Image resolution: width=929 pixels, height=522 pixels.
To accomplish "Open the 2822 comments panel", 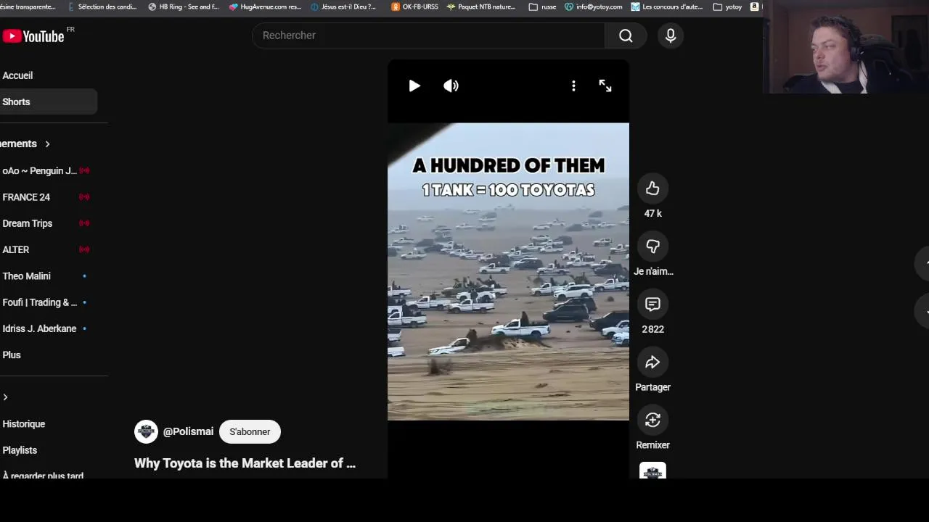I will pos(652,304).
